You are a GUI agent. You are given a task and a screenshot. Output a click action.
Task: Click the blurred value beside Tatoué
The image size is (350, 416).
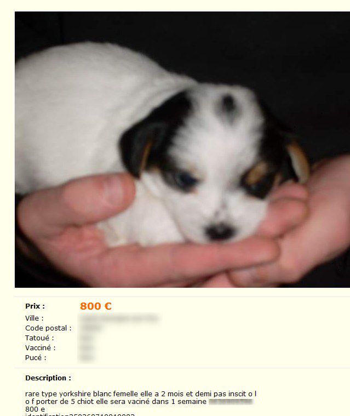(87, 338)
